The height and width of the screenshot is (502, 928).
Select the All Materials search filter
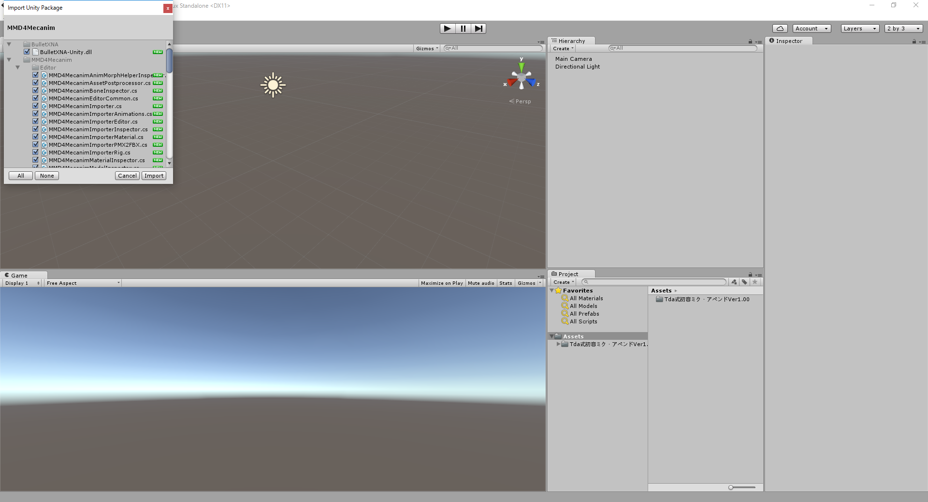pyautogui.click(x=585, y=298)
